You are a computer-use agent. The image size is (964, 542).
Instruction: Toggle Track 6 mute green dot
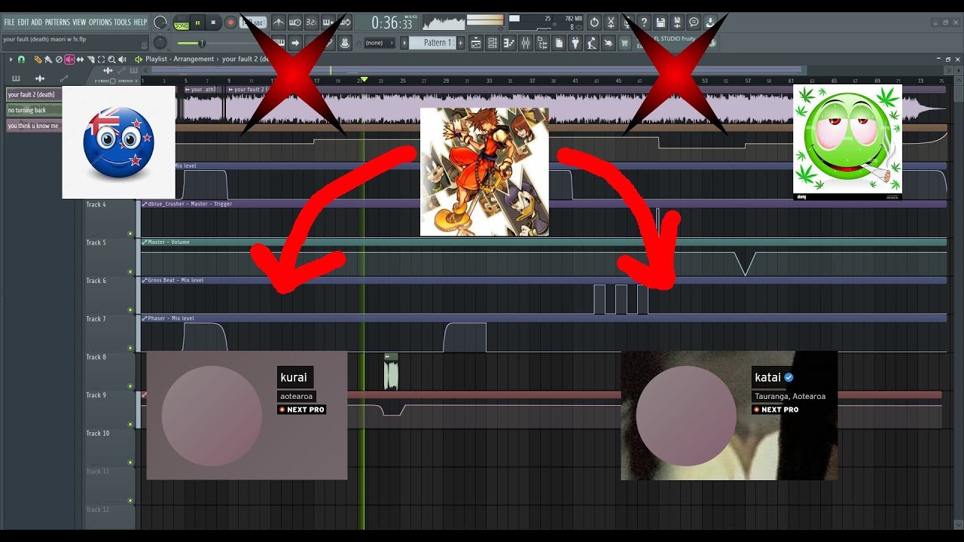(130, 310)
